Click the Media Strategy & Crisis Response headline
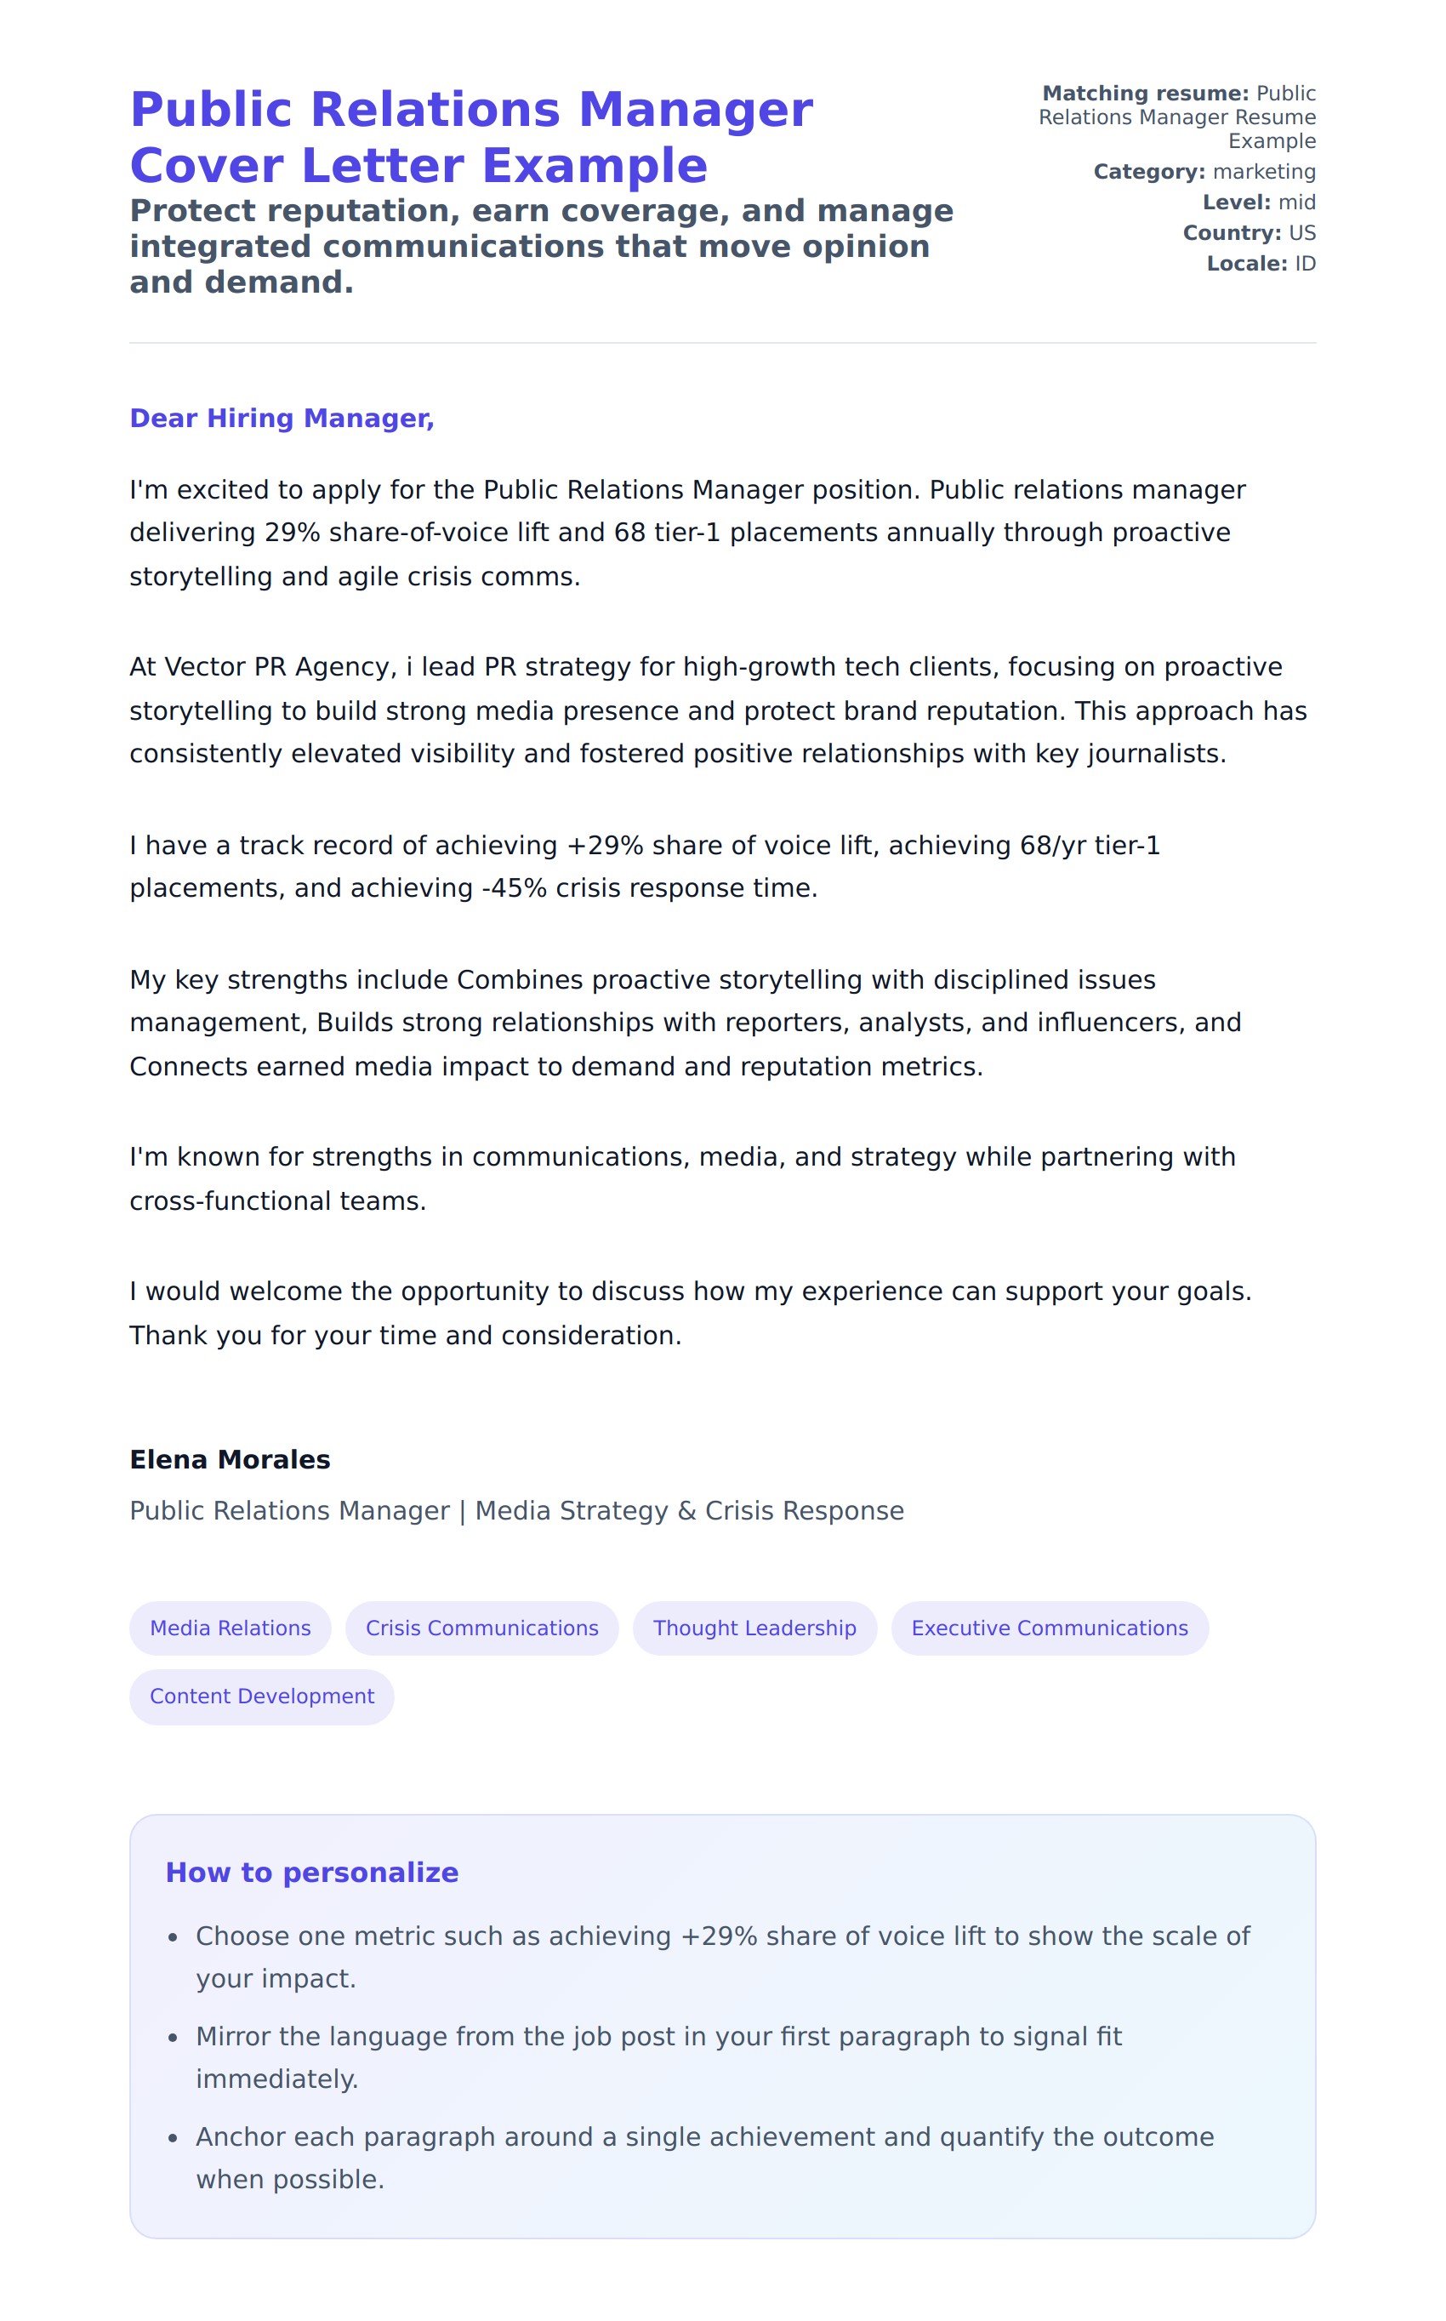 (x=516, y=1511)
